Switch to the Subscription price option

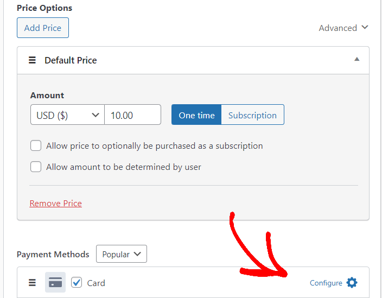(x=252, y=115)
